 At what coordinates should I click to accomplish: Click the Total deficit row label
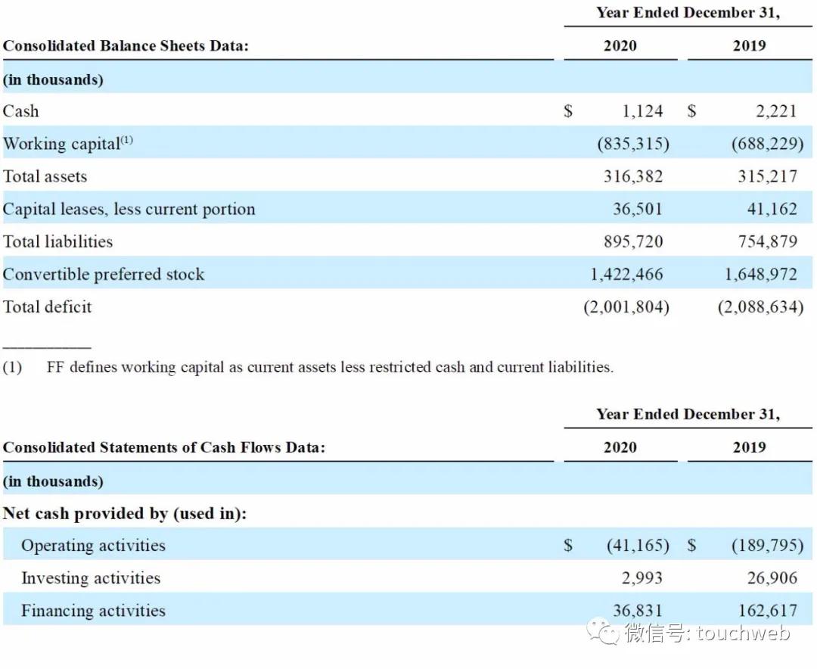click(47, 306)
